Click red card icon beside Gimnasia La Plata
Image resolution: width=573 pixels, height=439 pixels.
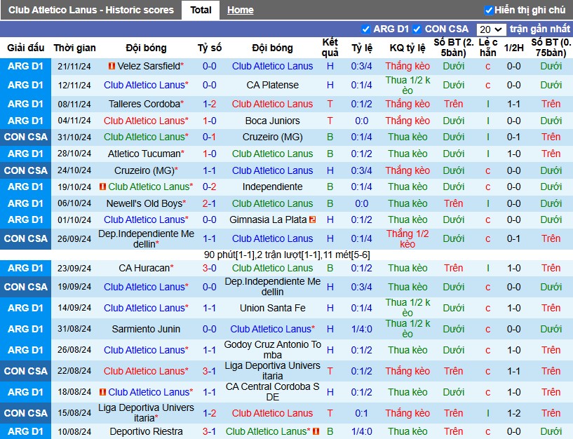coord(312,219)
